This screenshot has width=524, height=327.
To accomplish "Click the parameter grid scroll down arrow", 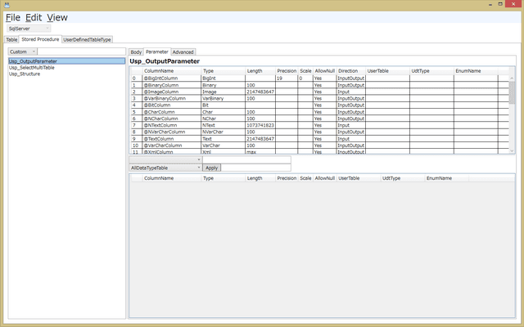I will [x=512, y=150].
